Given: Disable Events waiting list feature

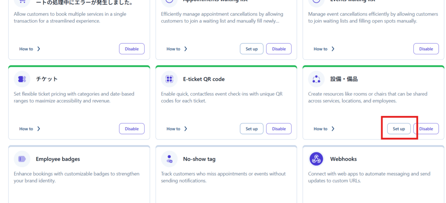Looking at the screenshot, I should coord(426,49).
